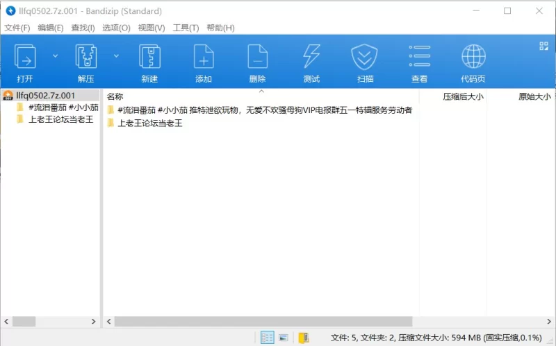
Task: Click folder icon of #流泪番茄 list row
Action: [111, 110]
